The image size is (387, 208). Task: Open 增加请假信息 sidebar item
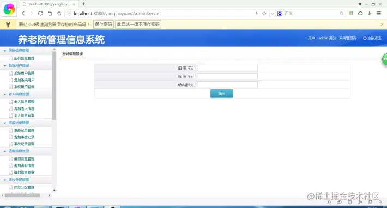pos(24,166)
